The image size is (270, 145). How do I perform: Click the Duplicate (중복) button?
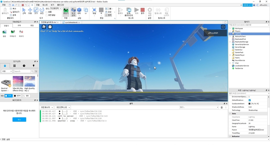(13, 15)
